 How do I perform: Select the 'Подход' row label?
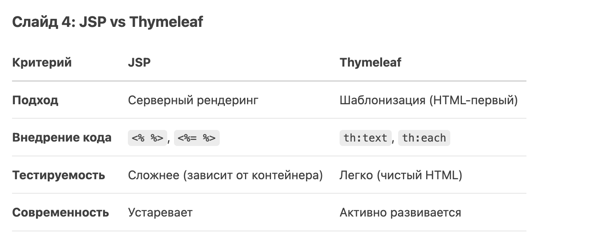[35, 100]
